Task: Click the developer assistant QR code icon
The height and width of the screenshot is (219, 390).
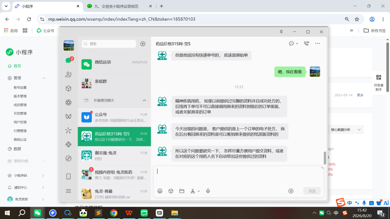Action: 379,78
